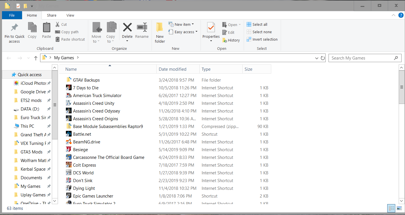Screen dimensions: 405x215
Task: Open the File menu tab
Action: [x=12, y=15]
